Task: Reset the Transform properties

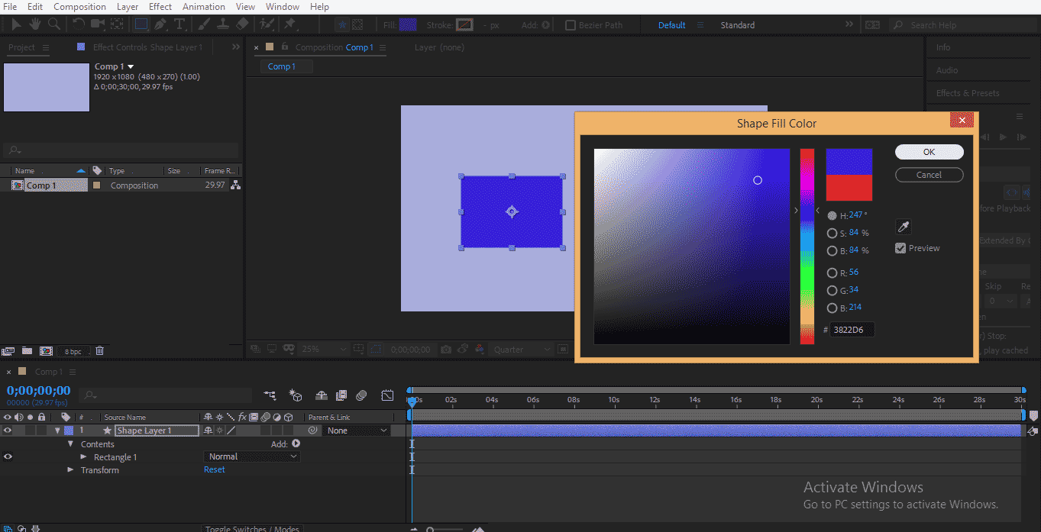Action: [x=214, y=469]
